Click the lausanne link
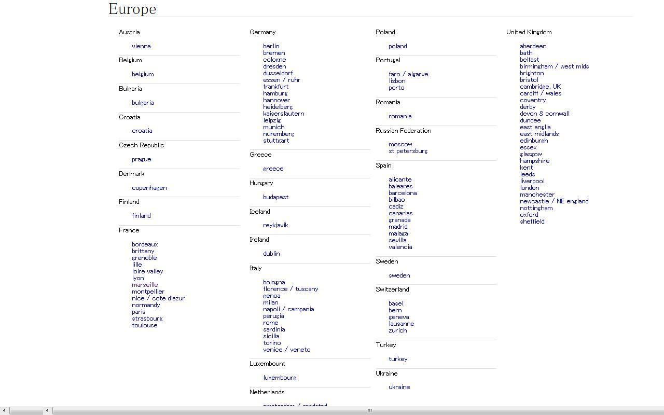Viewport: 664px width, 415px height. pos(402,324)
